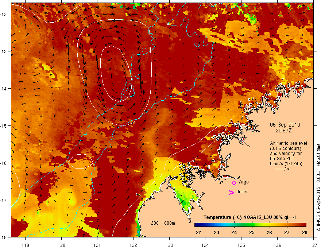Click the 0.5m/s velocity scale arrow
The width and height of the screenshot is (321, 248).
pos(282,169)
